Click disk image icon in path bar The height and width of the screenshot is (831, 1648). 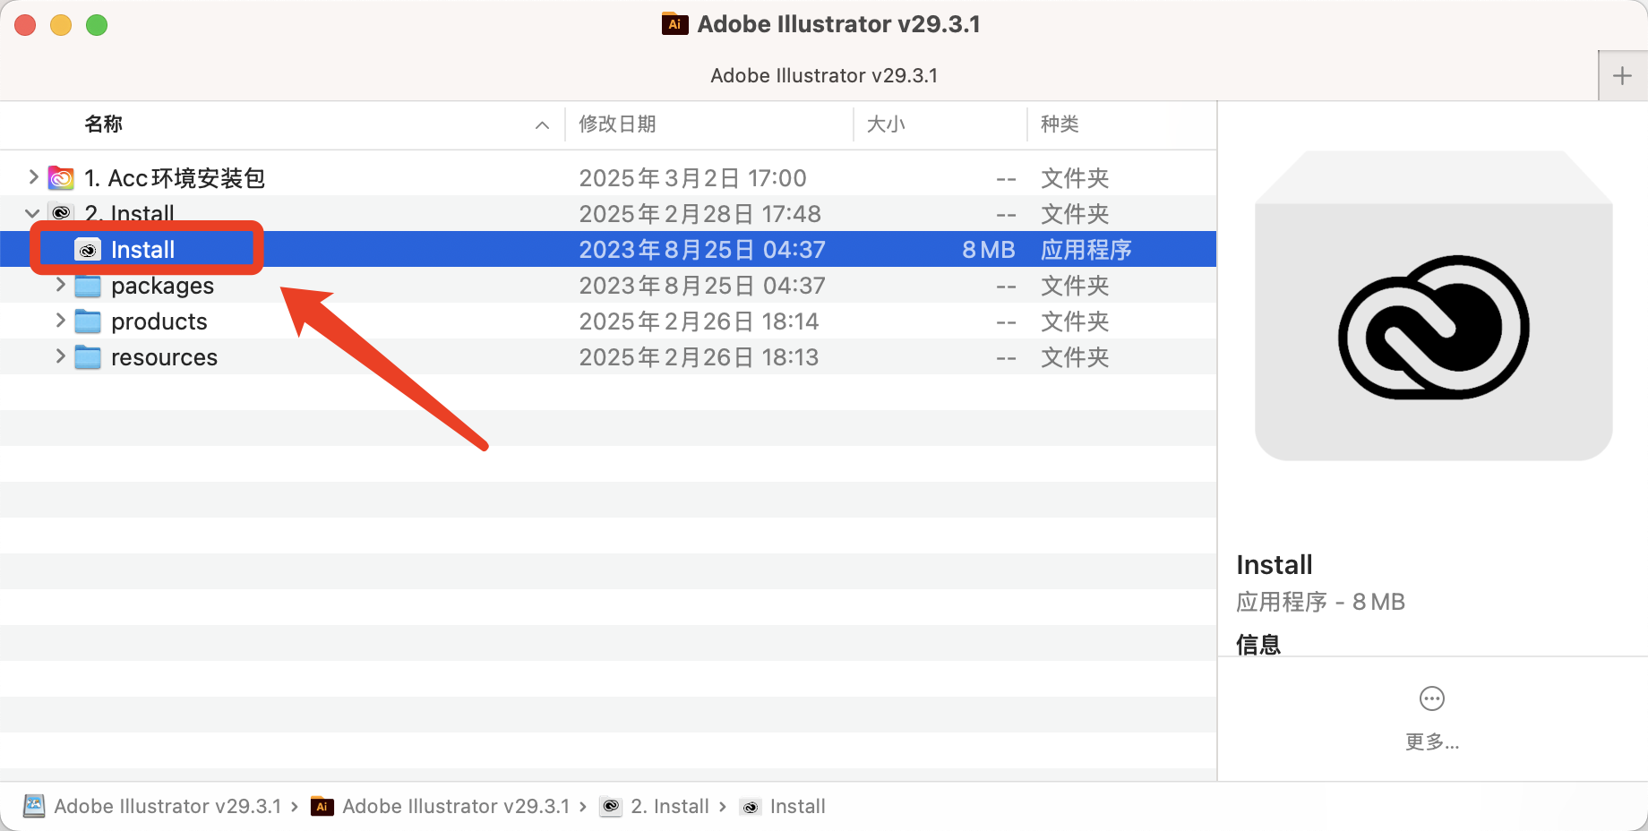(x=34, y=806)
